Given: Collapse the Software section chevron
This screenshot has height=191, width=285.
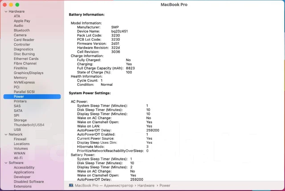Looking at the screenshot, I should (6, 163).
